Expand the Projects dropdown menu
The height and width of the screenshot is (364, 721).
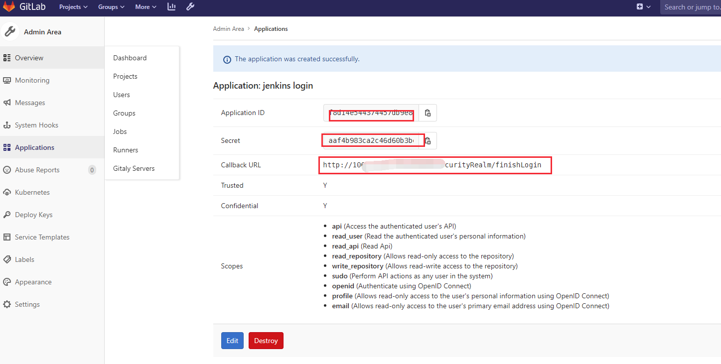[73, 7]
